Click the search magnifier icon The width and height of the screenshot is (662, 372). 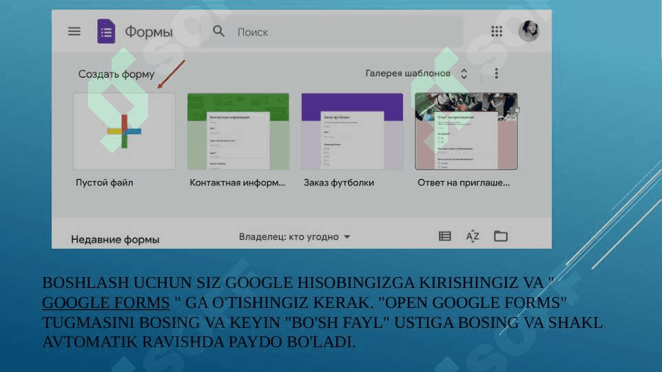click(x=218, y=31)
